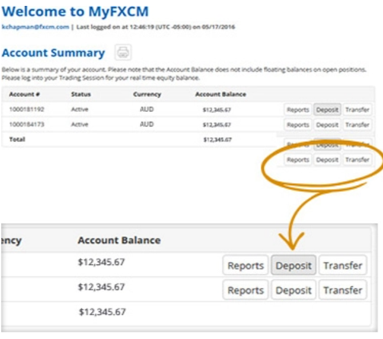Click Transfer in the enlarged inset's first row

click(343, 265)
